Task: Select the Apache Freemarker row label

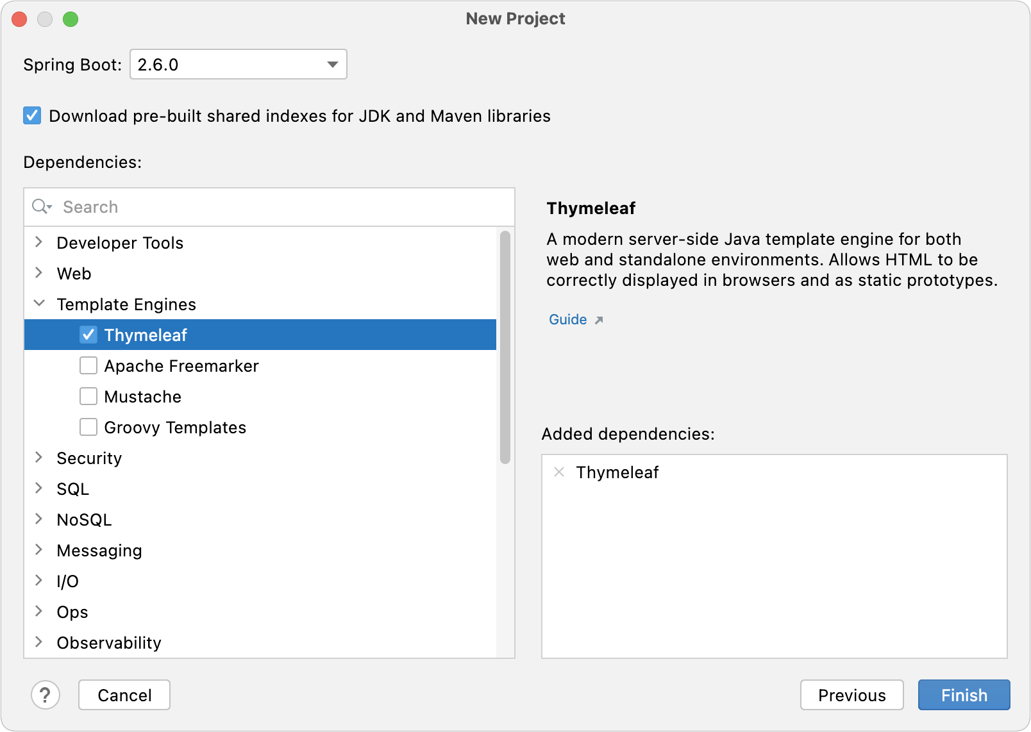Action: coord(181,366)
